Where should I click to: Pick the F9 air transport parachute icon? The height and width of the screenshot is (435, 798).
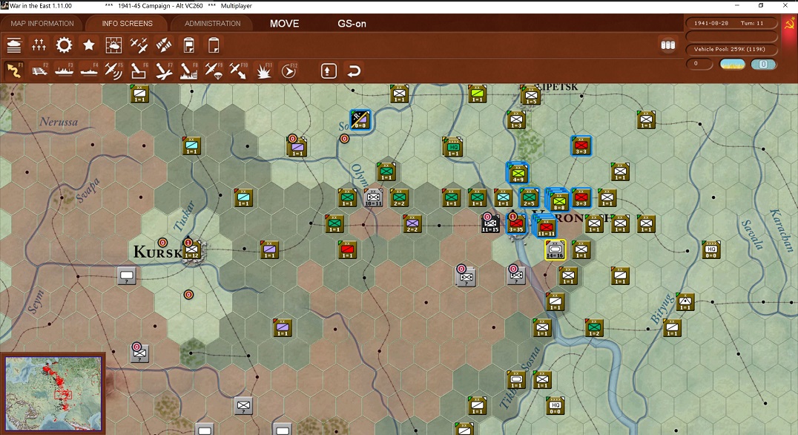(x=214, y=71)
